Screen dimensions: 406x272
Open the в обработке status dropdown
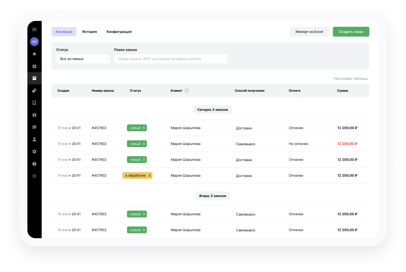137,175
